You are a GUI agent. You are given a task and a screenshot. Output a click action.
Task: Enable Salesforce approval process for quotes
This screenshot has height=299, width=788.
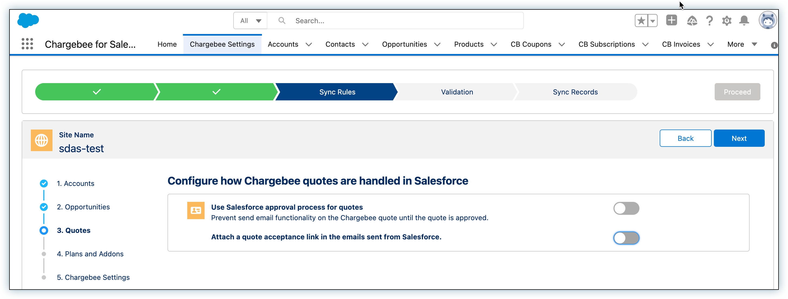[626, 208]
